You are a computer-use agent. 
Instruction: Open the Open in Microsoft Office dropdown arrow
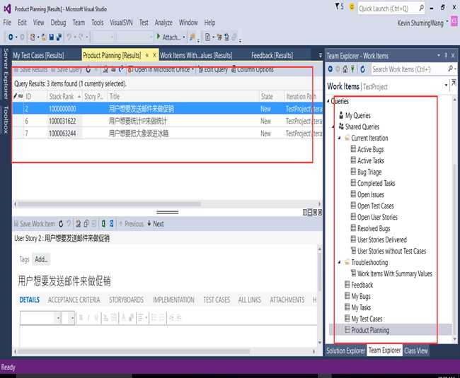(x=193, y=70)
